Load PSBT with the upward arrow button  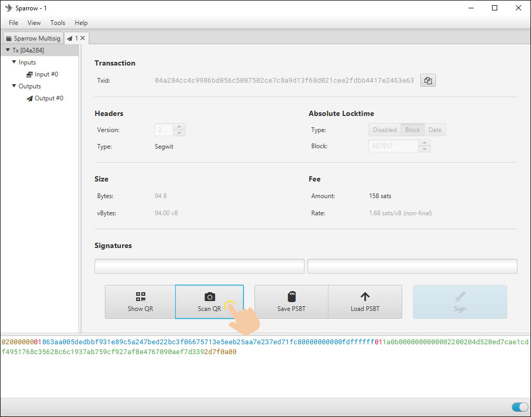point(365,302)
